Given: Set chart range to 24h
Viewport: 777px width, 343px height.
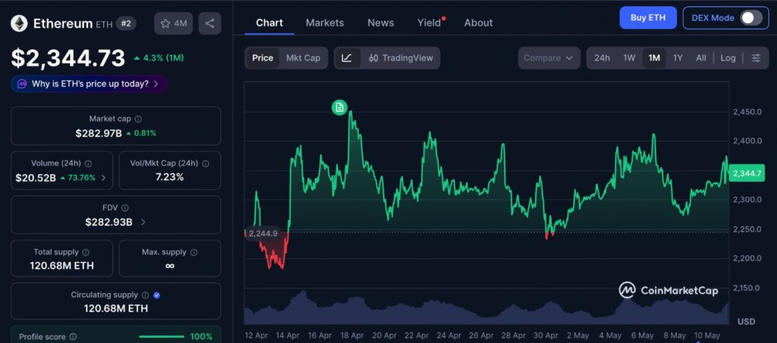Looking at the screenshot, I should [x=602, y=58].
